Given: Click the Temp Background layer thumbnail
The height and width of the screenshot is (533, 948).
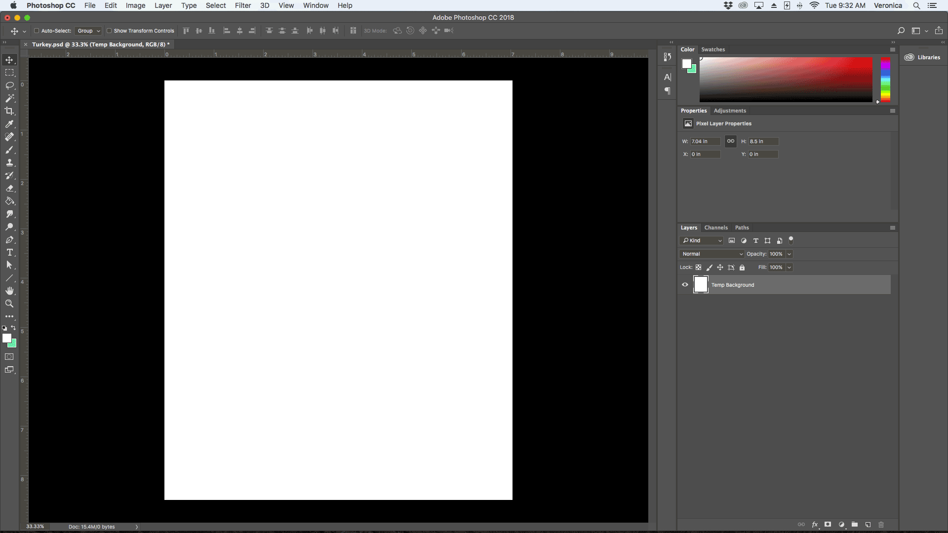Looking at the screenshot, I should [x=701, y=284].
